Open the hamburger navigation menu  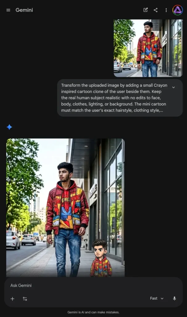[8, 10]
